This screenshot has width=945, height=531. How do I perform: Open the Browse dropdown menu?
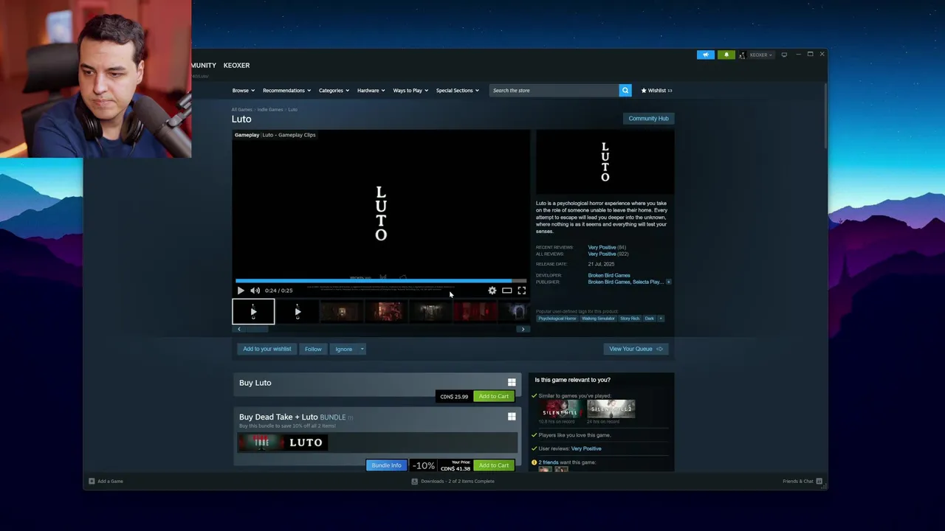coord(244,90)
